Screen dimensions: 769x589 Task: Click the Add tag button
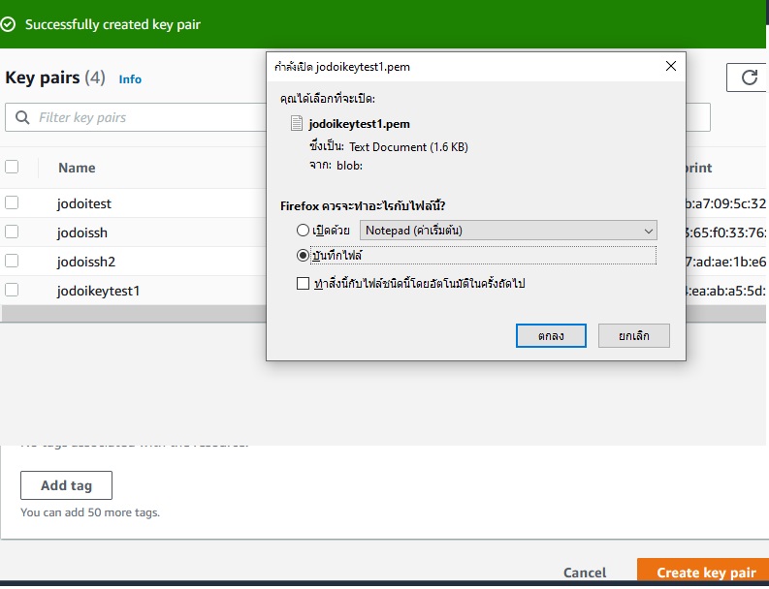tap(66, 485)
